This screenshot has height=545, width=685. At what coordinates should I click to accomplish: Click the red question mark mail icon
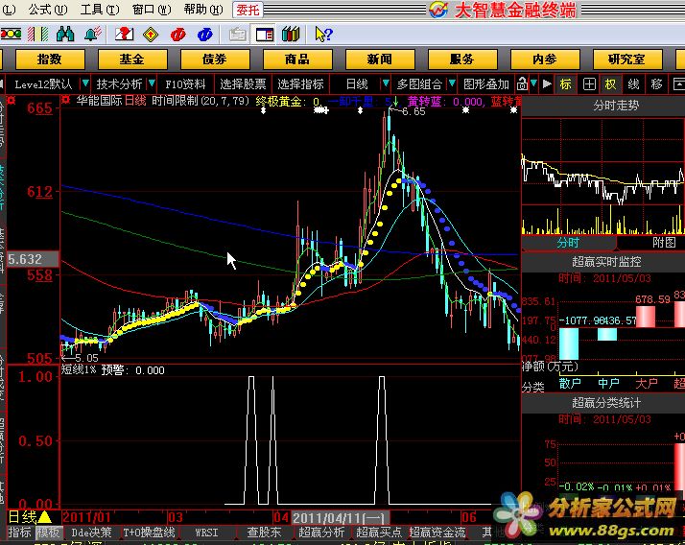click(x=124, y=35)
